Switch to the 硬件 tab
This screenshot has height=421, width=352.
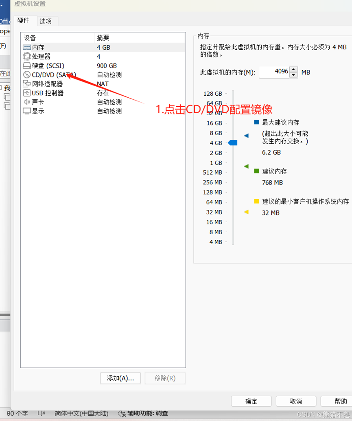click(x=23, y=20)
